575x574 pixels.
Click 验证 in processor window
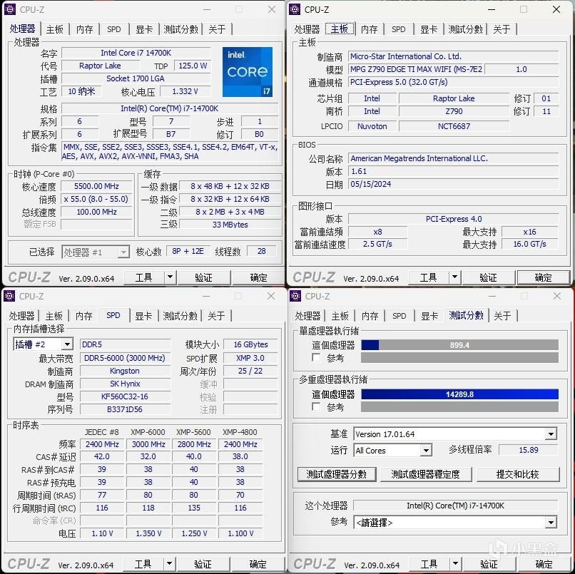tap(203, 277)
